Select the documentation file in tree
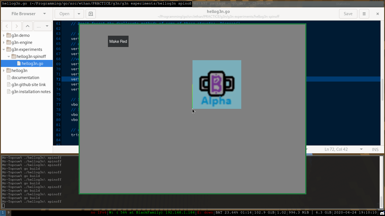This screenshot has height=216, width=385. (x=25, y=78)
